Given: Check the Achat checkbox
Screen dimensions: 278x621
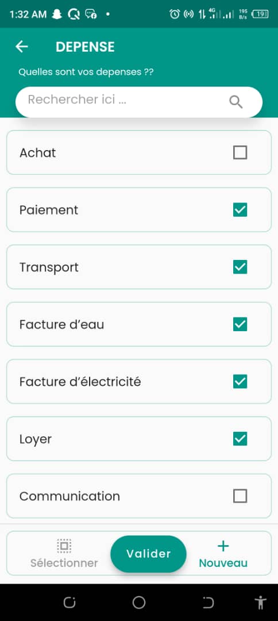Looking at the screenshot, I should pos(240,152).
